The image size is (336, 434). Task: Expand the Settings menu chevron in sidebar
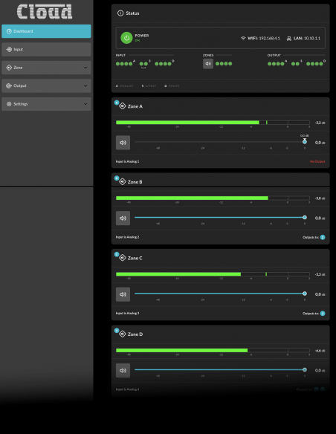coord(85,104)
